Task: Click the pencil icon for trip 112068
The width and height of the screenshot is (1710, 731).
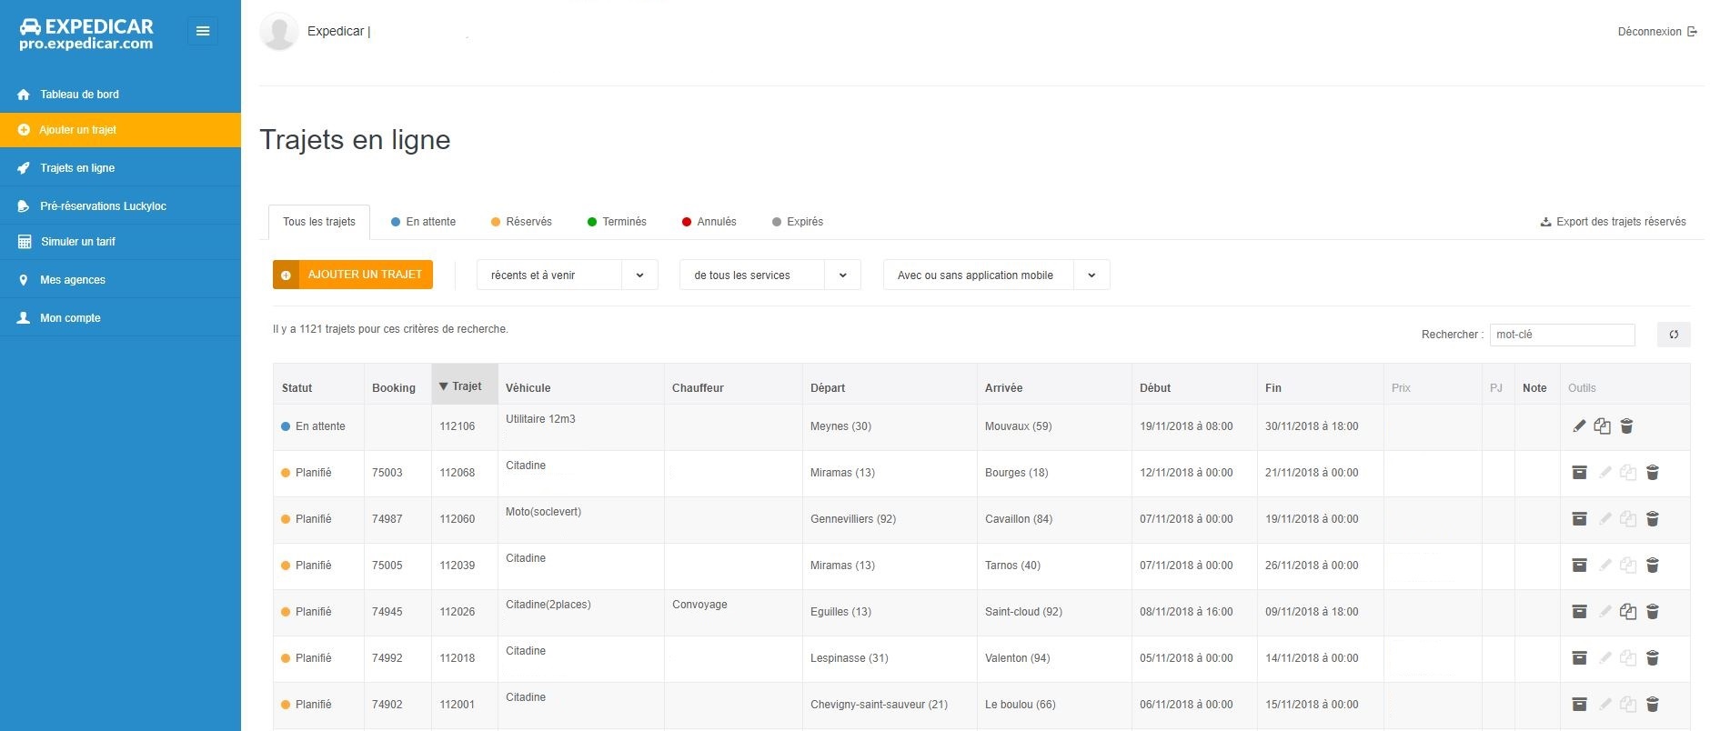Action: click(1605, 473)
